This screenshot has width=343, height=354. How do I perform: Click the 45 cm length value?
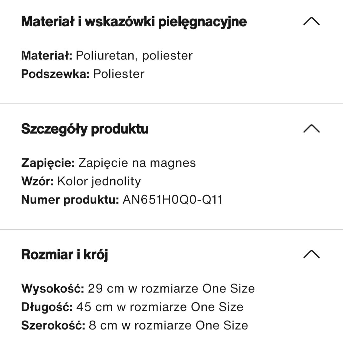[x=94, y=307]
